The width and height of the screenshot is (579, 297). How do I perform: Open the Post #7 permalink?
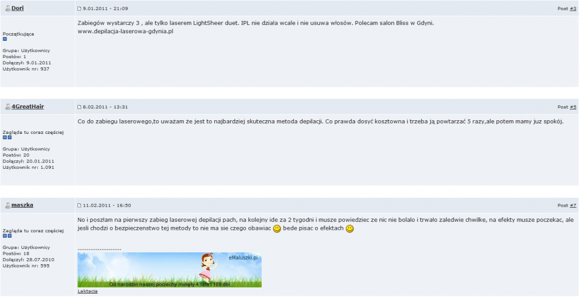[573, 206]
